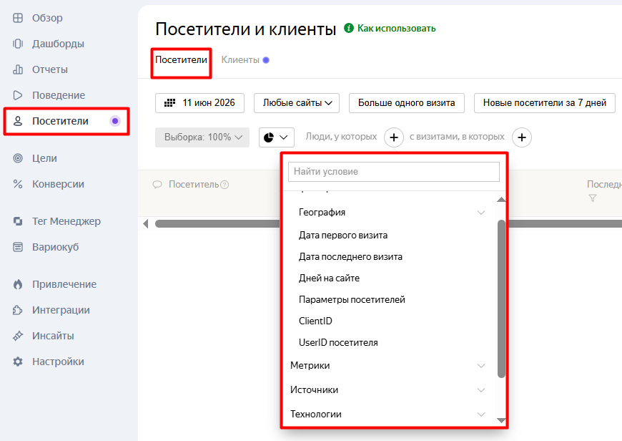622x441 pixels.
Task: Click the Цели target icon
Action: pyautogui.click(x=18, y=158)
